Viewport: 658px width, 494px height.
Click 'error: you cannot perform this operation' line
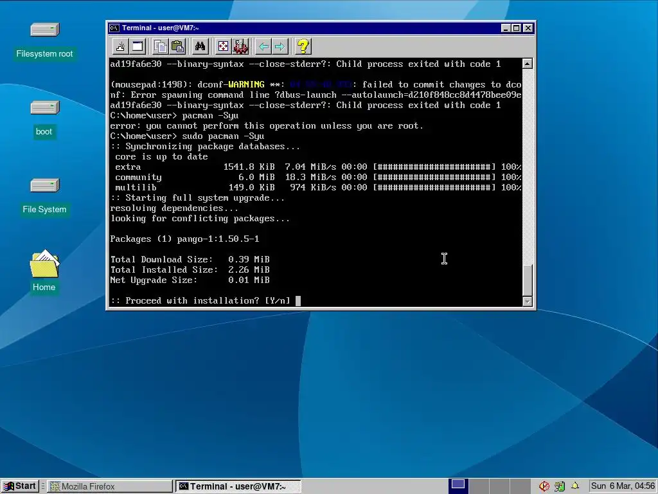[267, 126]
